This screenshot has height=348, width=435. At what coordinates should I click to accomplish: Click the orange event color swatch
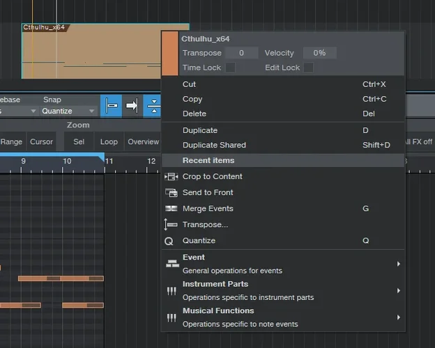[x=171, y=53]
